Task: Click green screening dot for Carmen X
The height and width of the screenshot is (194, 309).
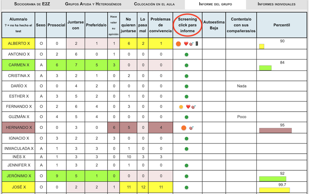Action: point(187,65)
